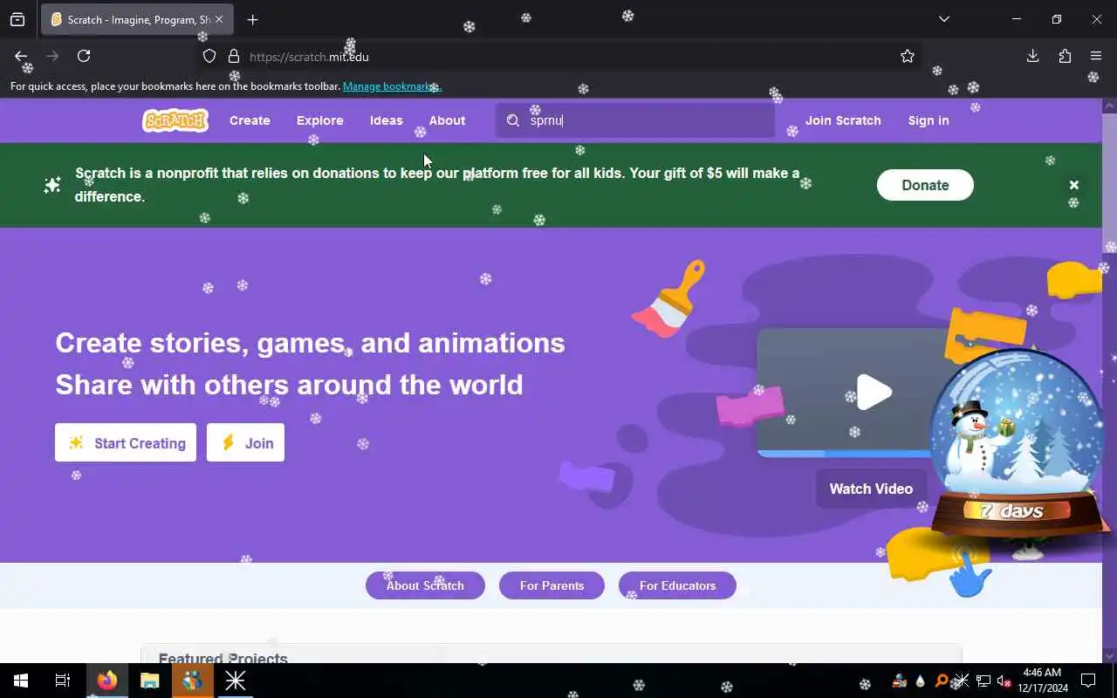
Task: Open the Create page
Action: pyautogui.click(x=250, y=120)
